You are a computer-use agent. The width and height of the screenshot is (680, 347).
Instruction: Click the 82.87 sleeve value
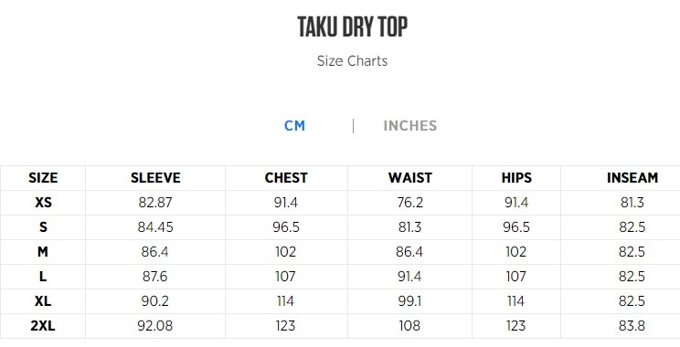[x=155, y=203]
